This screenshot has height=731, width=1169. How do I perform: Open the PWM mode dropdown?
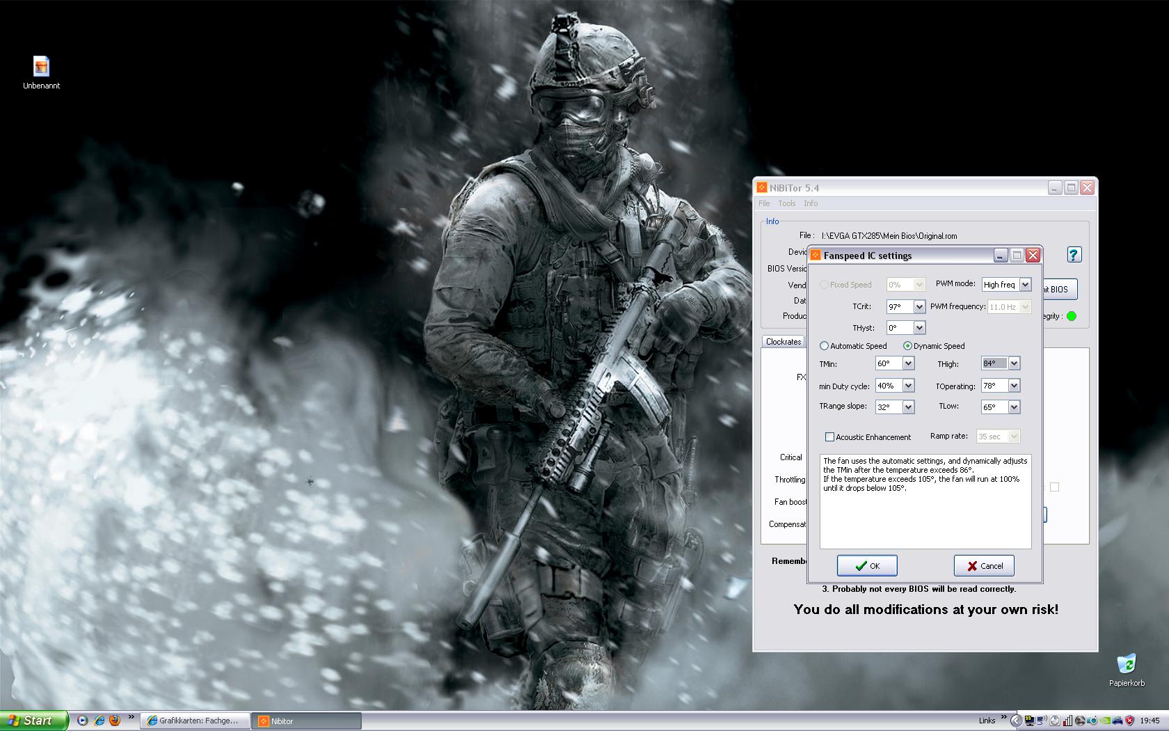pos(1025,285)
